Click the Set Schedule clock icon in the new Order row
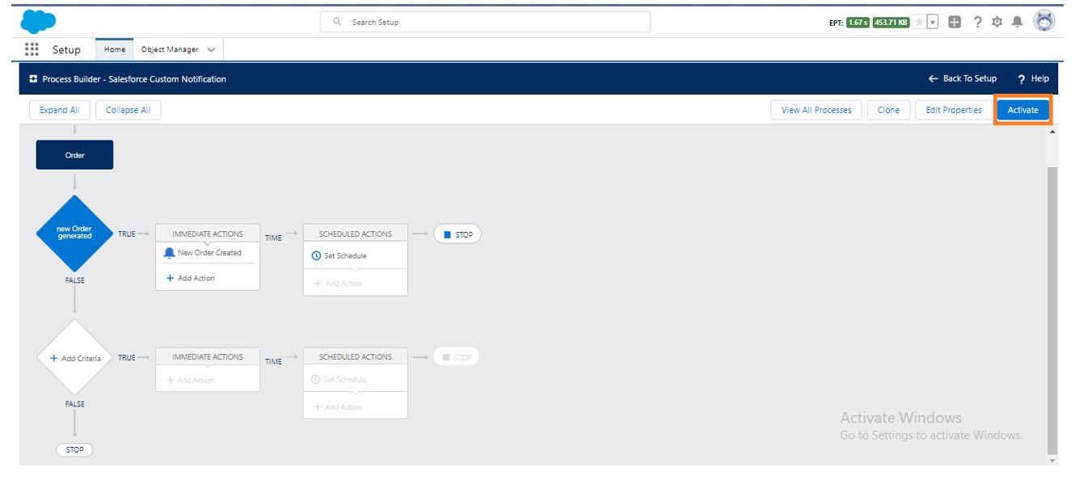Image resolution: width=1075 pixels, height=480 pixels. 316,256
